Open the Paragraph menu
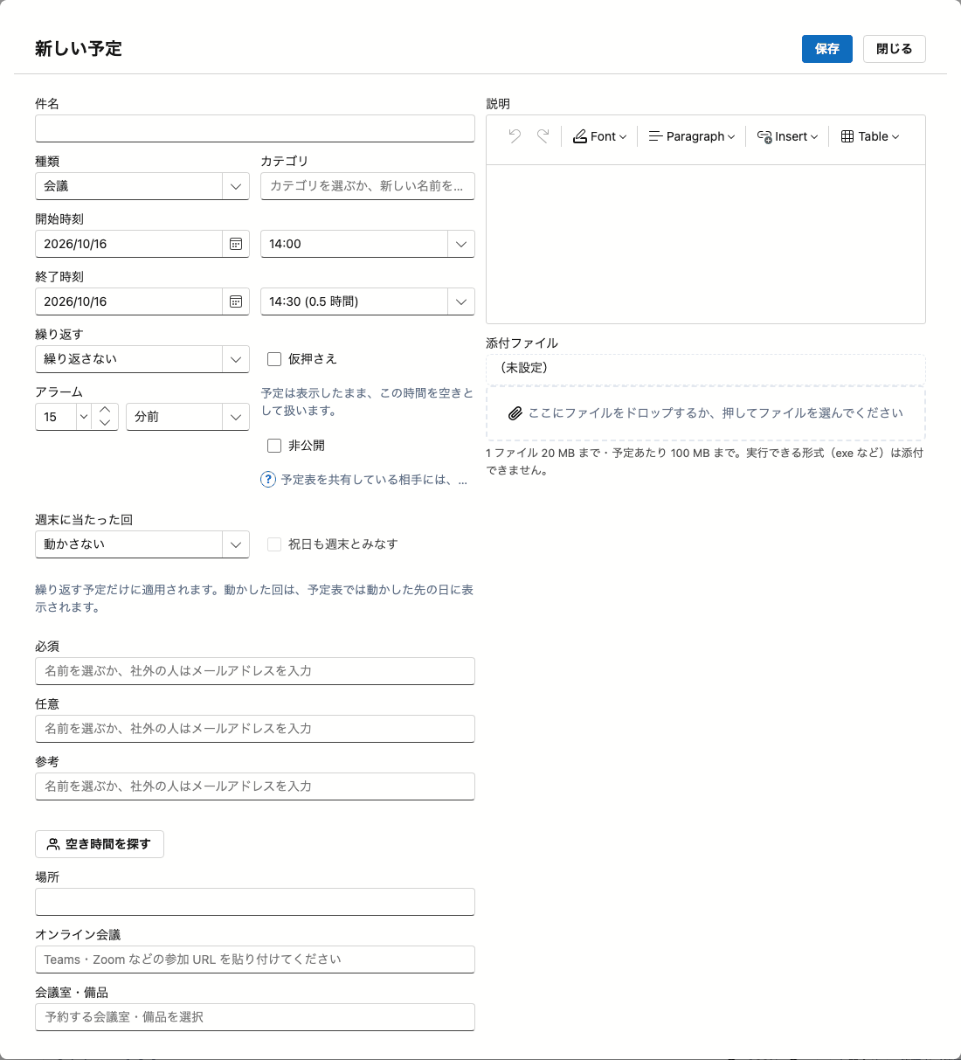Viewport: 961px width, 1060px height. click(692, 136)
